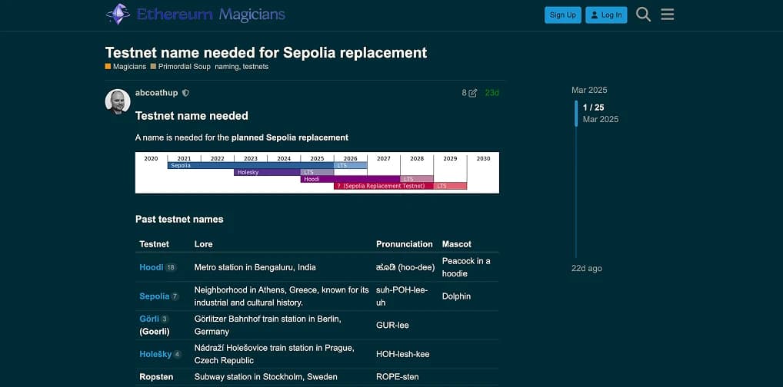Click the 7 click-count badge next to Sepolia
The height and width of the screenshot is (387, 783).
(x=175, y=296)
